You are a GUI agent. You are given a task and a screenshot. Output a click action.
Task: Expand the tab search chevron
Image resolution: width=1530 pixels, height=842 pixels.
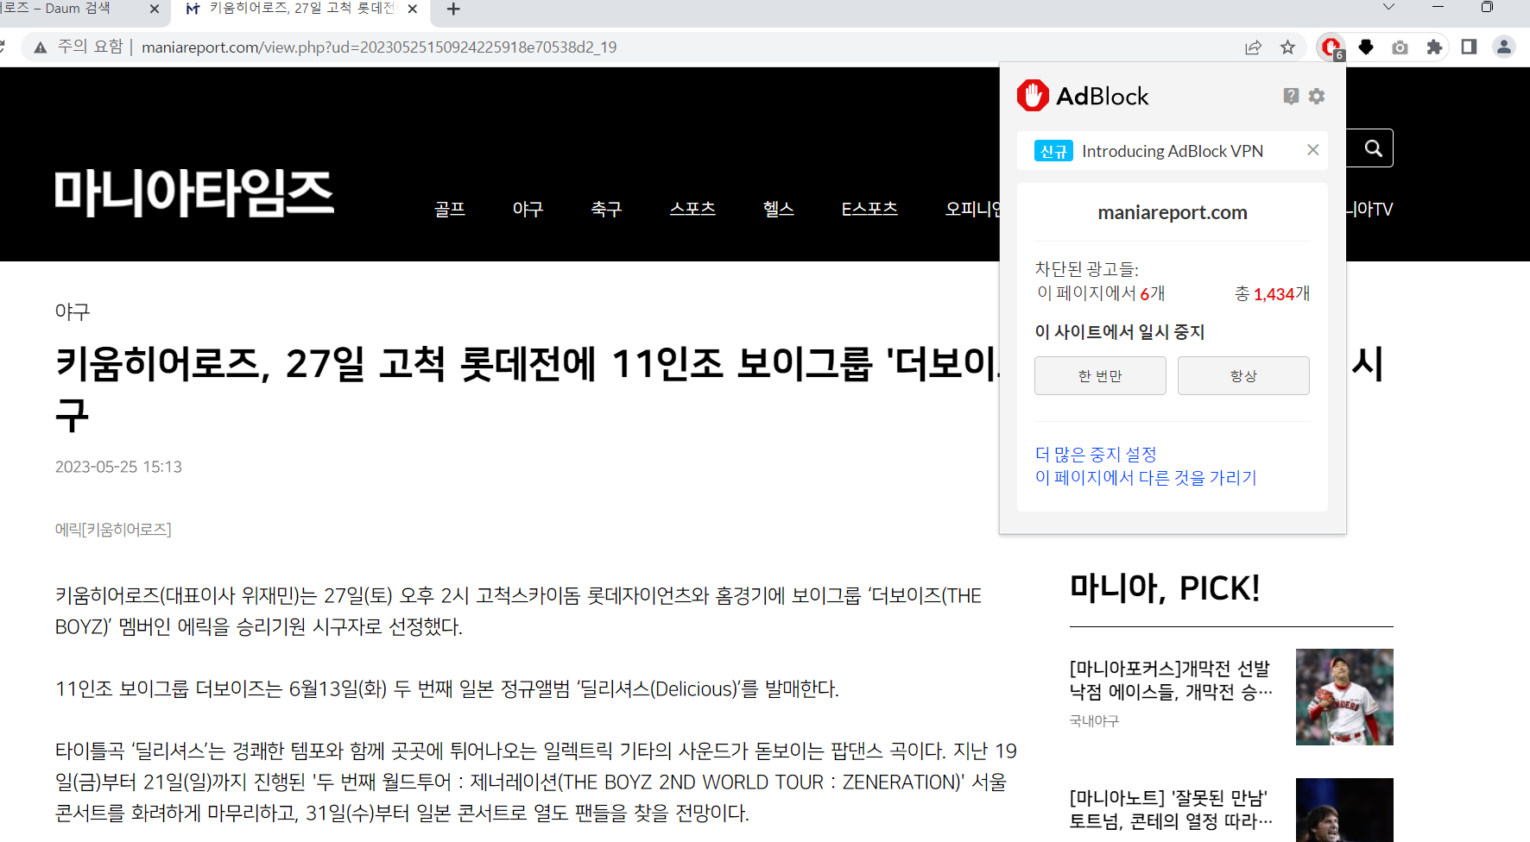(x=1388, y=8)
